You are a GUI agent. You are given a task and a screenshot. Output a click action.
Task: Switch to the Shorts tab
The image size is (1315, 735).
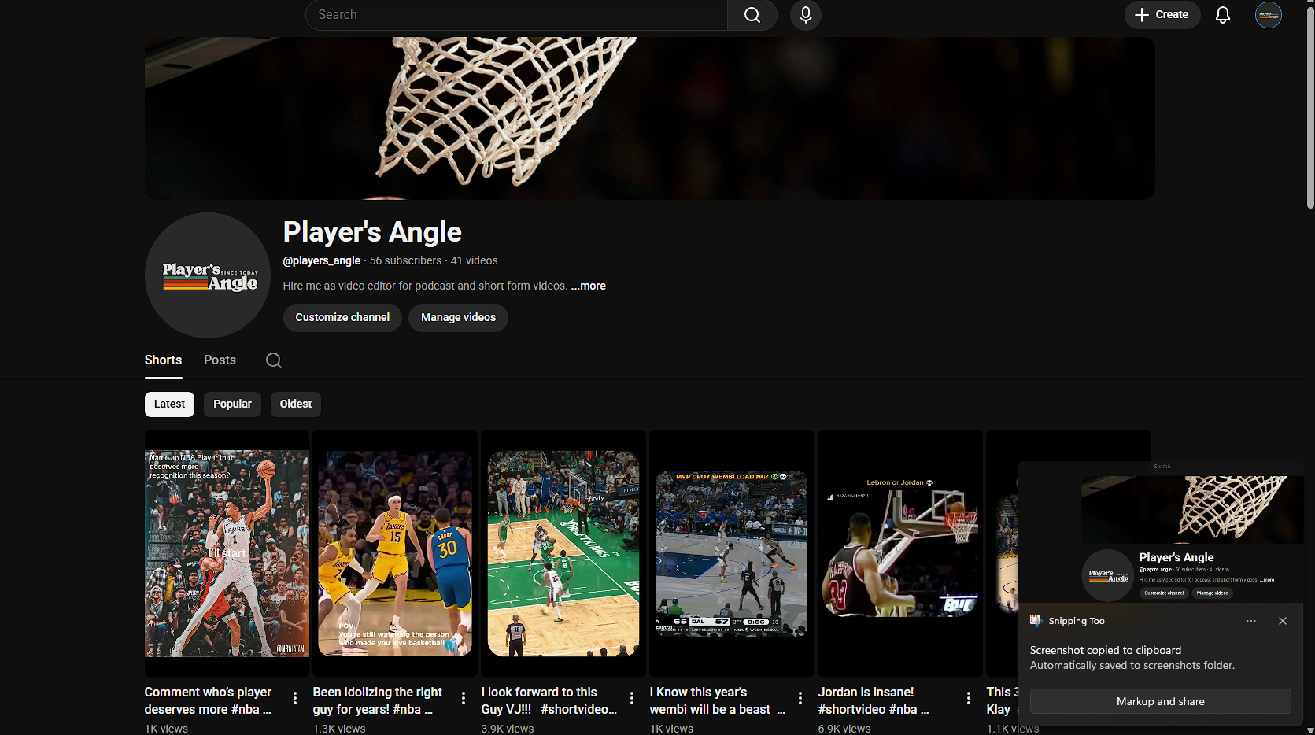pyautogui.click(x=163, y=360)
